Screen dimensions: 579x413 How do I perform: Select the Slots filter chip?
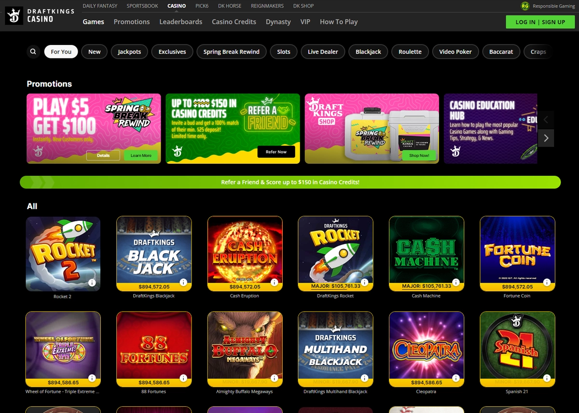tap(284, 52)
